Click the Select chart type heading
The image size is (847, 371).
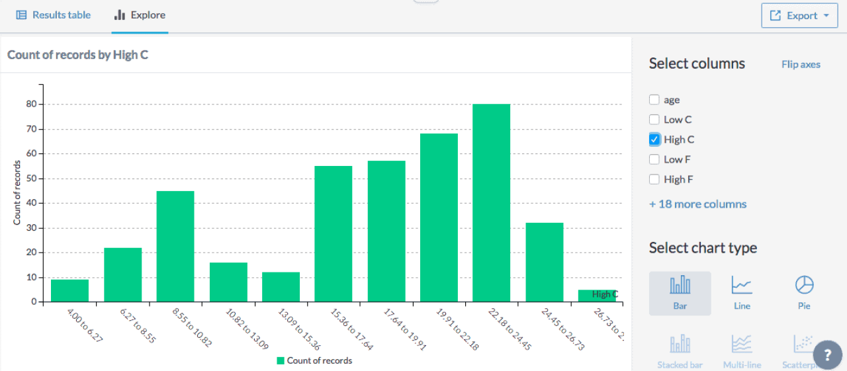[703, 248]
